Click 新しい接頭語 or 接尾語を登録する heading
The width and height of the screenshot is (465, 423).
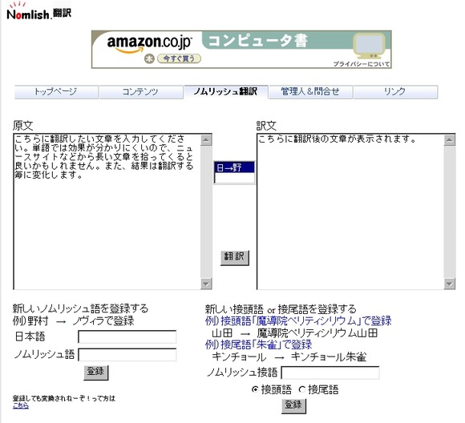tap(281, 309)
